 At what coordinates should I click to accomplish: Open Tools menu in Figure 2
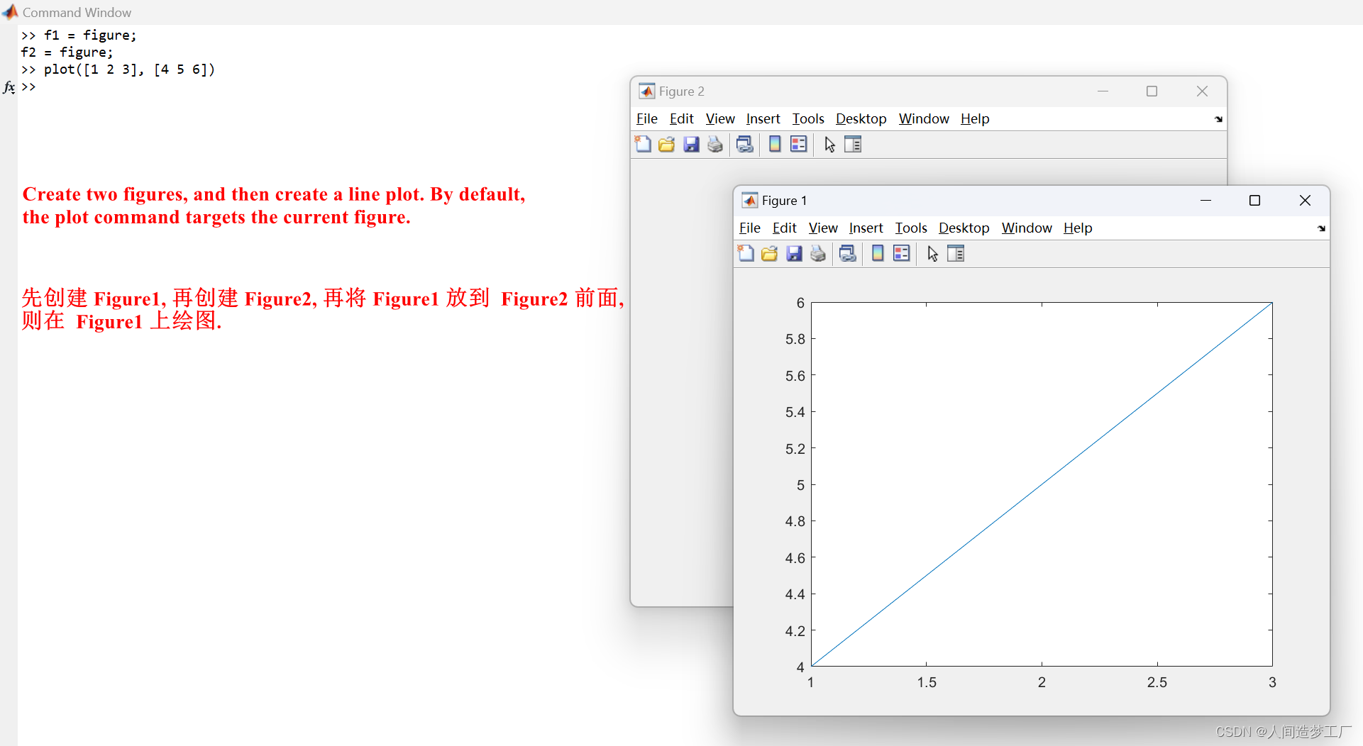(x=808, y=118)
